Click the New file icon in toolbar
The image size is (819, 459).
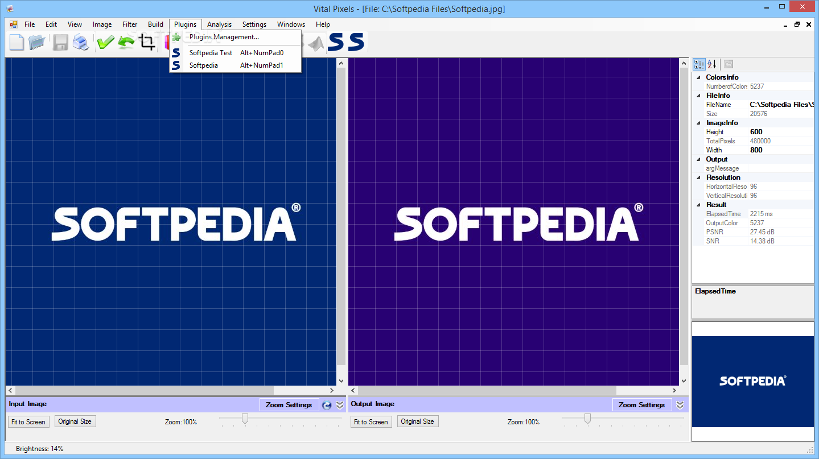tap(17, 43)
